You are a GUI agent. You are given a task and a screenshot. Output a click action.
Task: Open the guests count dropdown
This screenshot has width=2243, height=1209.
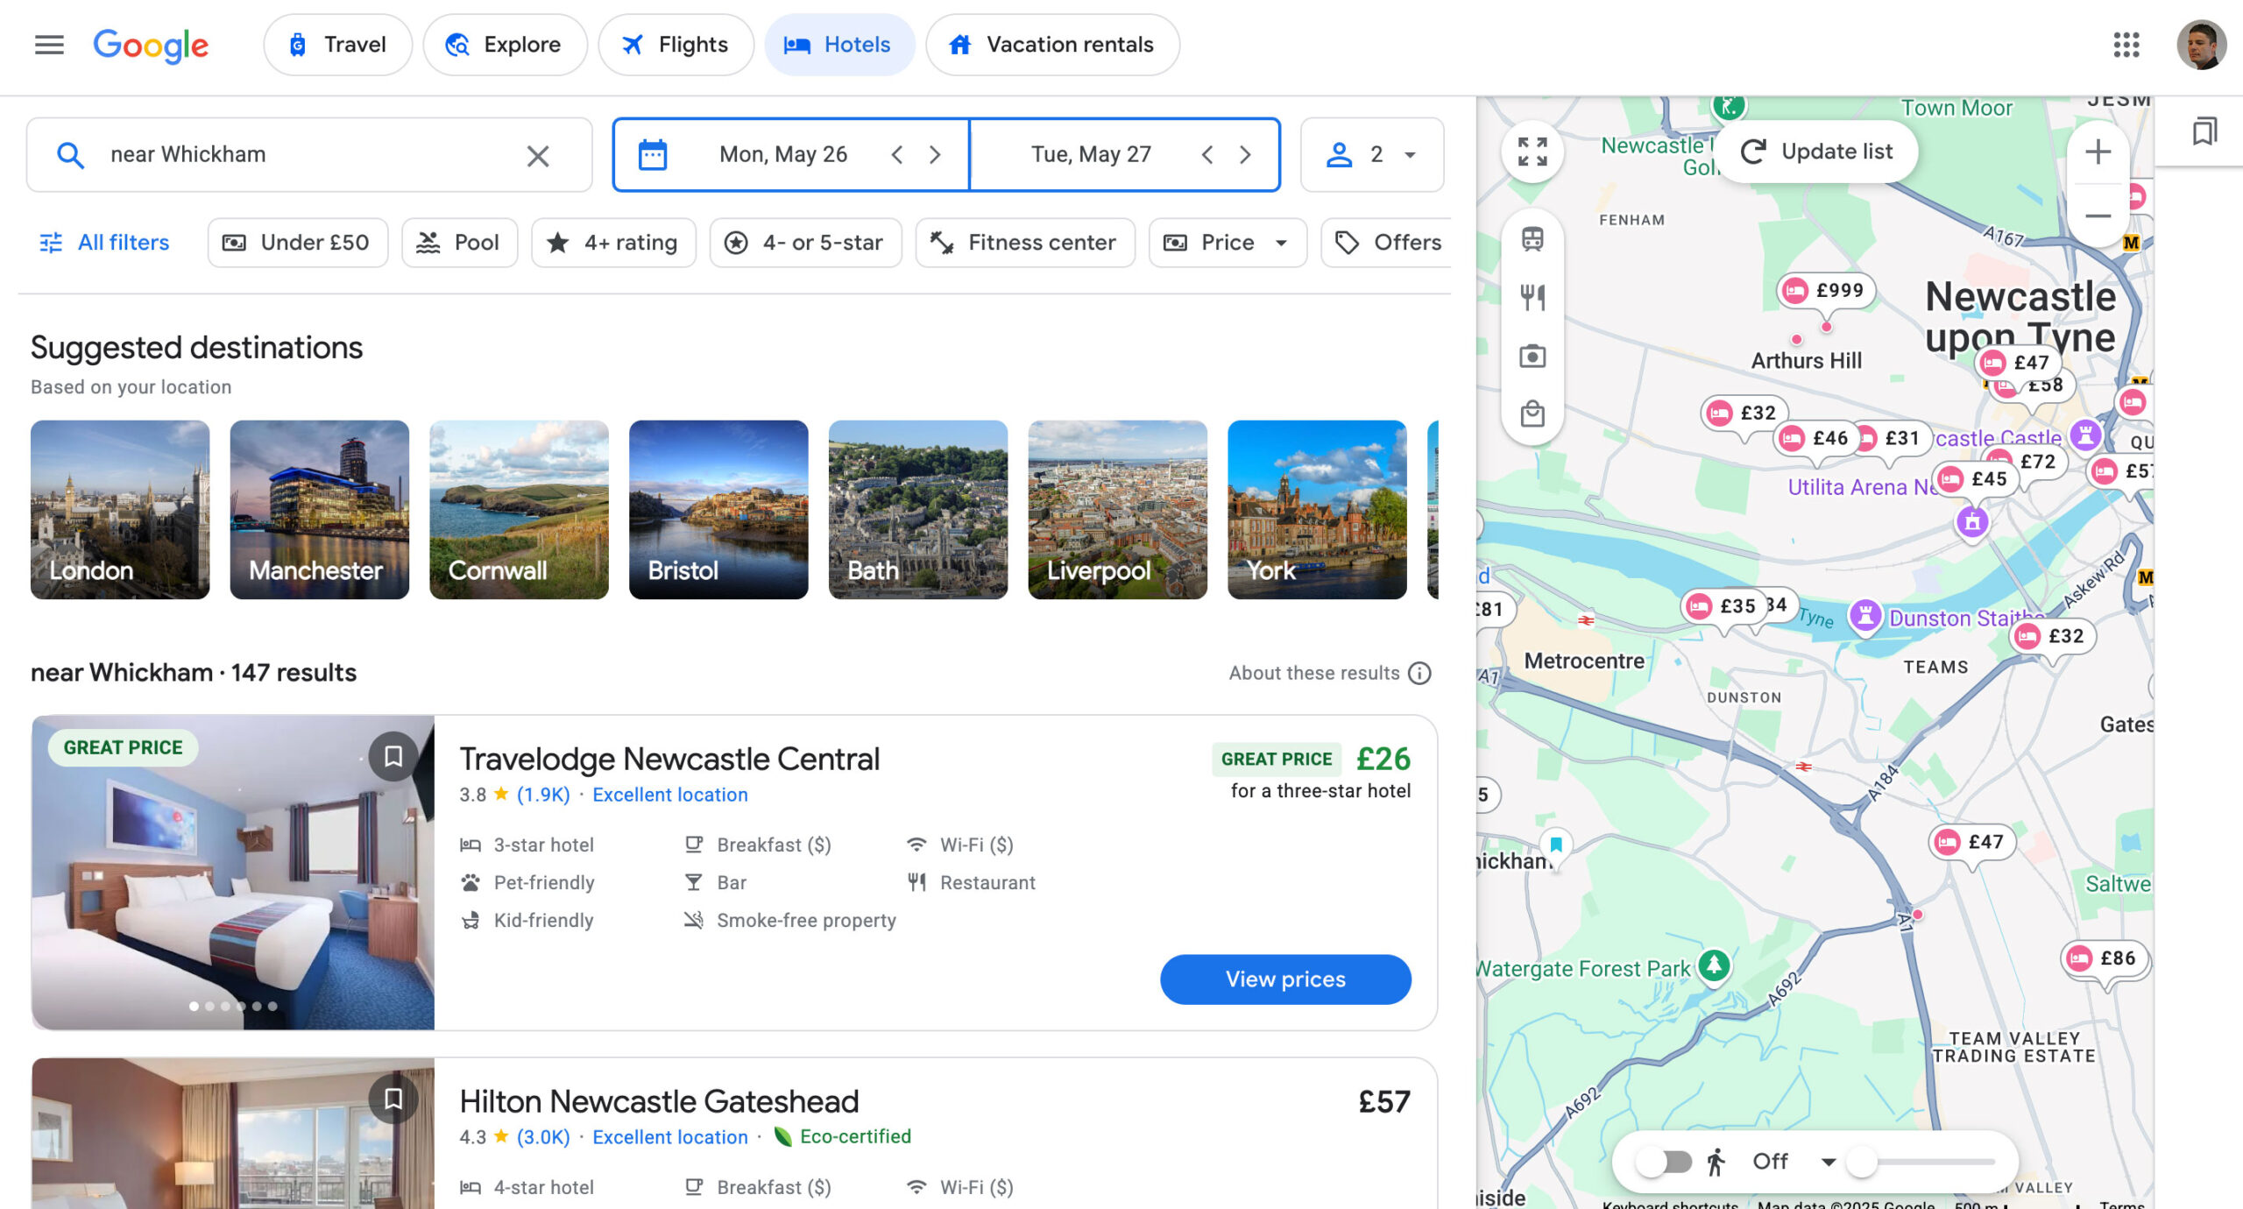(x=1372, y=155)
